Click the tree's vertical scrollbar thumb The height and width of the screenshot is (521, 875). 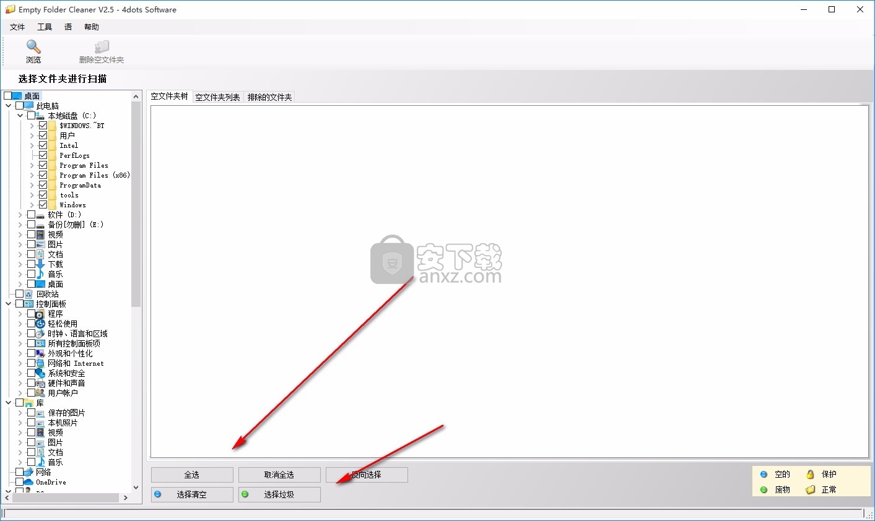[136, 204]
